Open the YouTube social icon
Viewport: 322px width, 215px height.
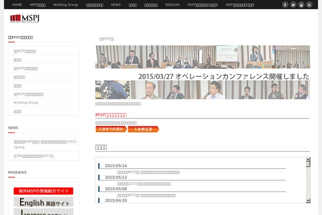(x=301, y=4)
